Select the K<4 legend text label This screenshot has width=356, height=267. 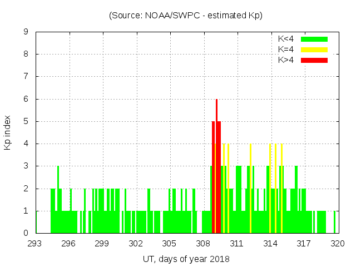[x=285, y=39]
